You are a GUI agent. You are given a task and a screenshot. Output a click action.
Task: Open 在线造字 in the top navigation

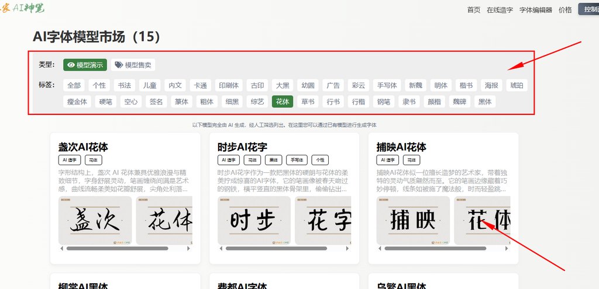[500, 10]
